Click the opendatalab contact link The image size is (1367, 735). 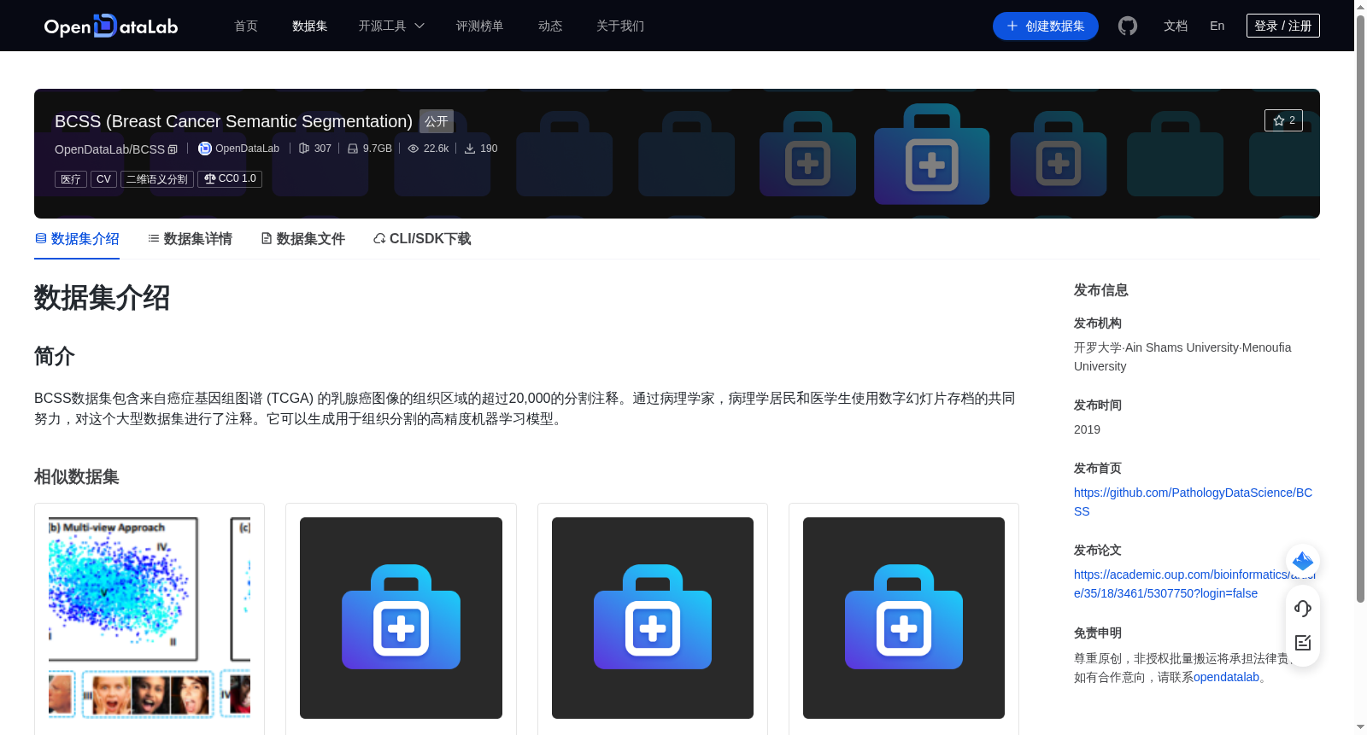(x=1226, y=677)
